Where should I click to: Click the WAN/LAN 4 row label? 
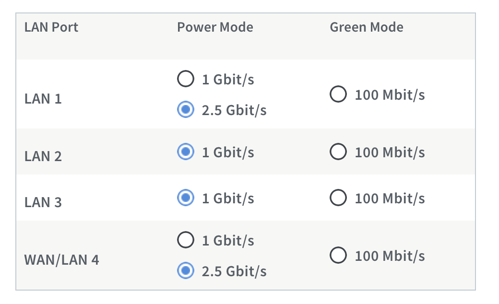62,260
